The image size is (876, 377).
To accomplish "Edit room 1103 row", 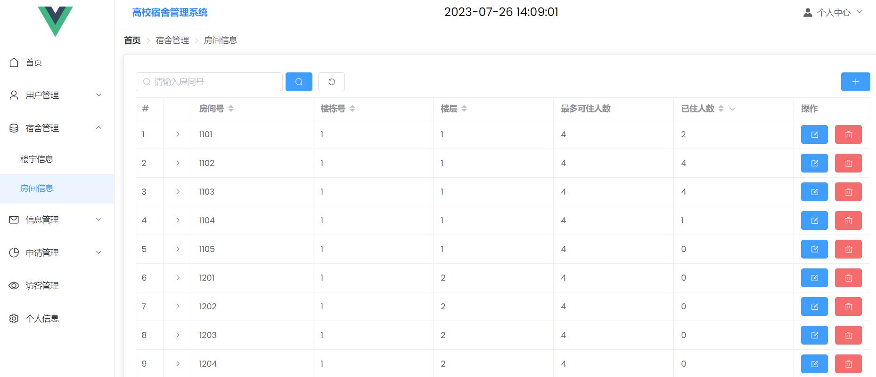I will [814, 192].
